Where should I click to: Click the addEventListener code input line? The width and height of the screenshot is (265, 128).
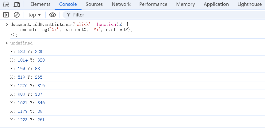click(69, 24)
